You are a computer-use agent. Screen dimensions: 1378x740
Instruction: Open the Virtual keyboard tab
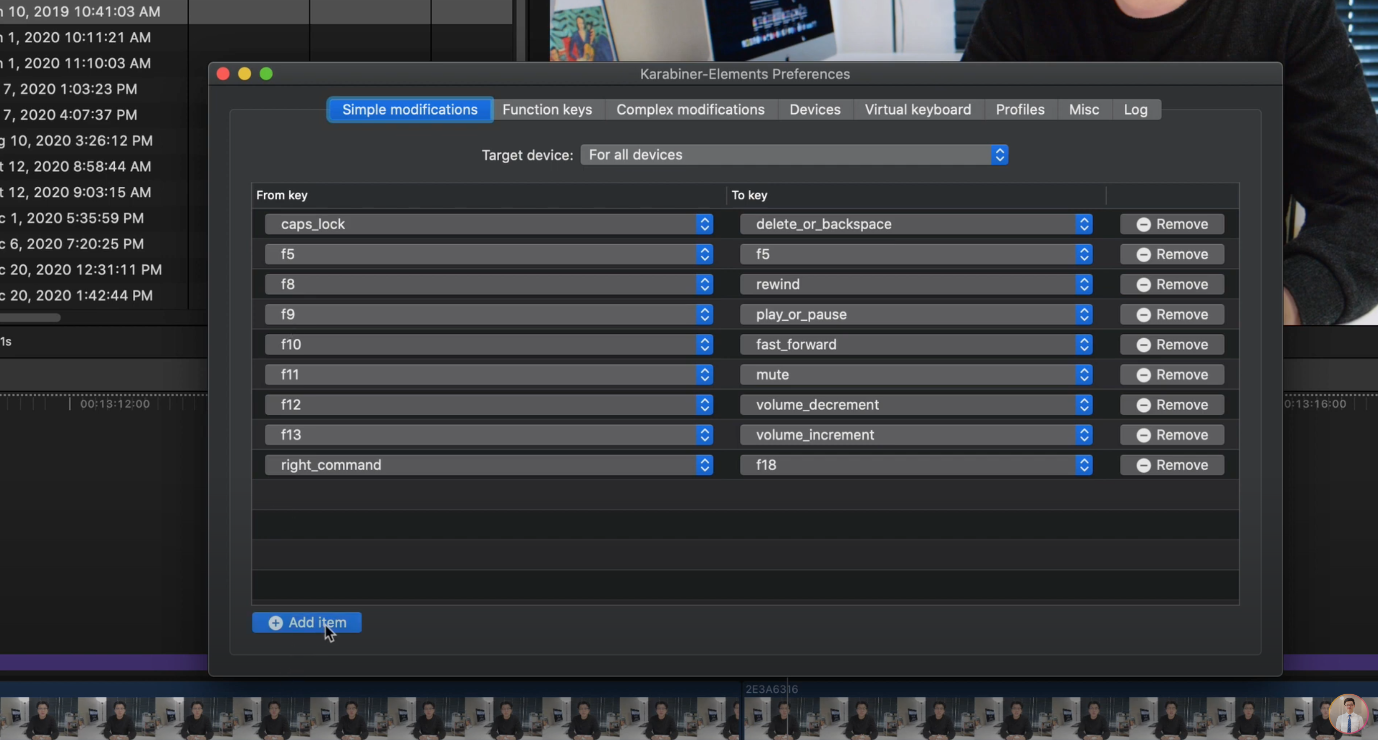[x=917, y=110]
